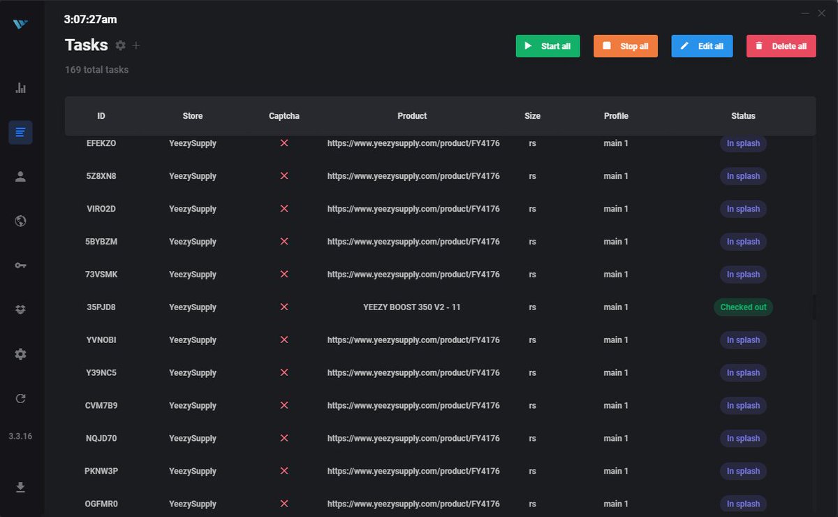Click the app logo in the sidebar
Image resolution: width=838 pixels, height=517 pixels.
click(20, 24)
